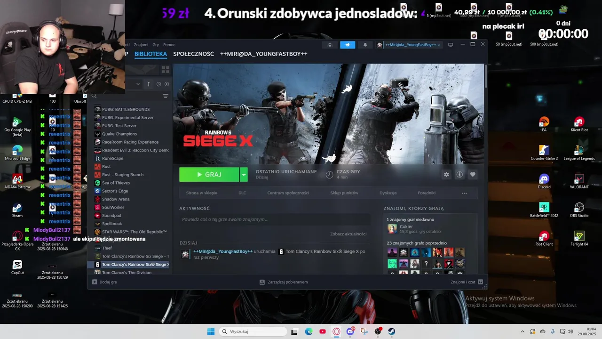Open the library filter options icon

(x=165, y=96)
